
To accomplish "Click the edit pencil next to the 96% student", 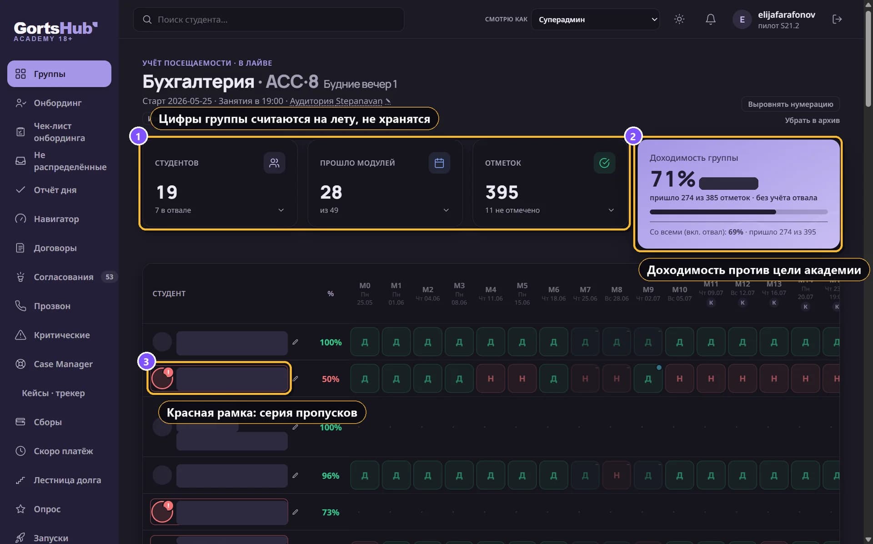I will 295,475.
